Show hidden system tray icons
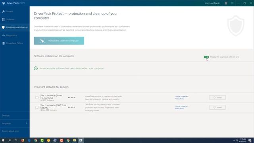 tap(234, 140)
